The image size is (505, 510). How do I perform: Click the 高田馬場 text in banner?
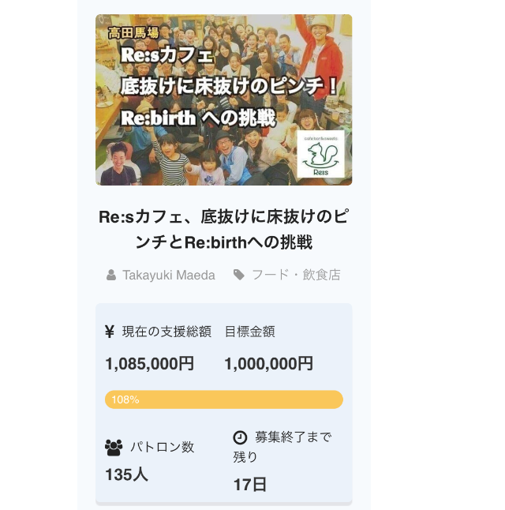(133, 32)
